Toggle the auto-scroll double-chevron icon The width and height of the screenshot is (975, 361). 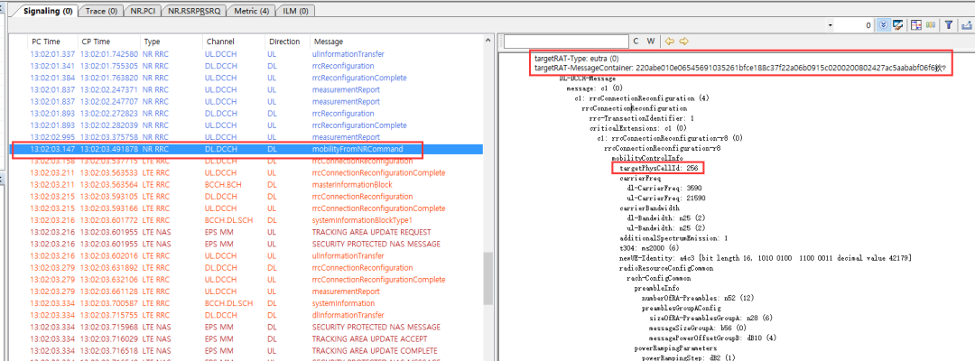pos(885,25)
